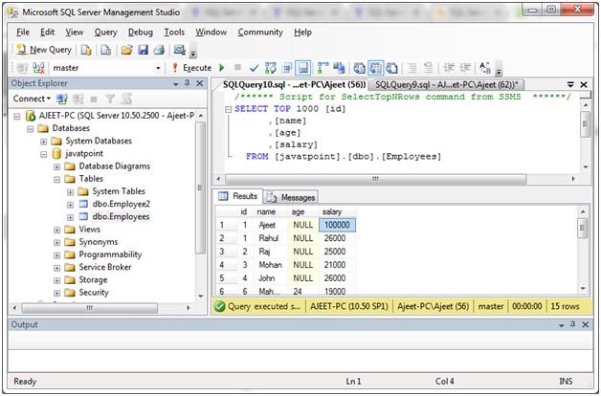
Task: Click the query editor horizontal scrollbar
Action: 375,179
